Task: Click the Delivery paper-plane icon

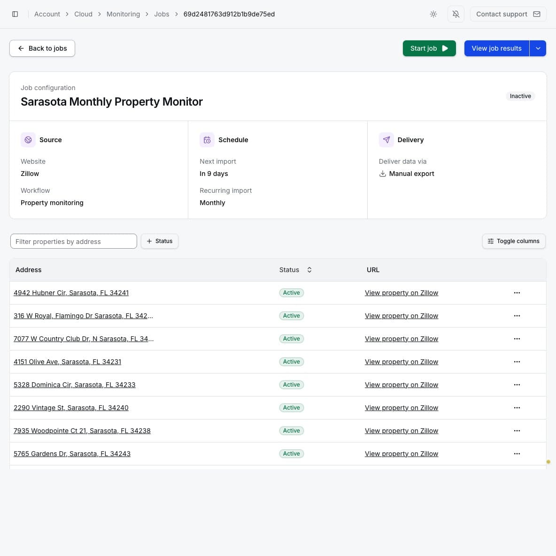Action: (x=386, y=140)
